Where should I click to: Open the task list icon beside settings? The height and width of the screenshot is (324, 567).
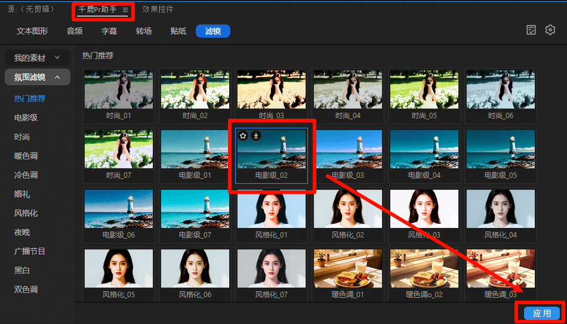tap(531, 30)
